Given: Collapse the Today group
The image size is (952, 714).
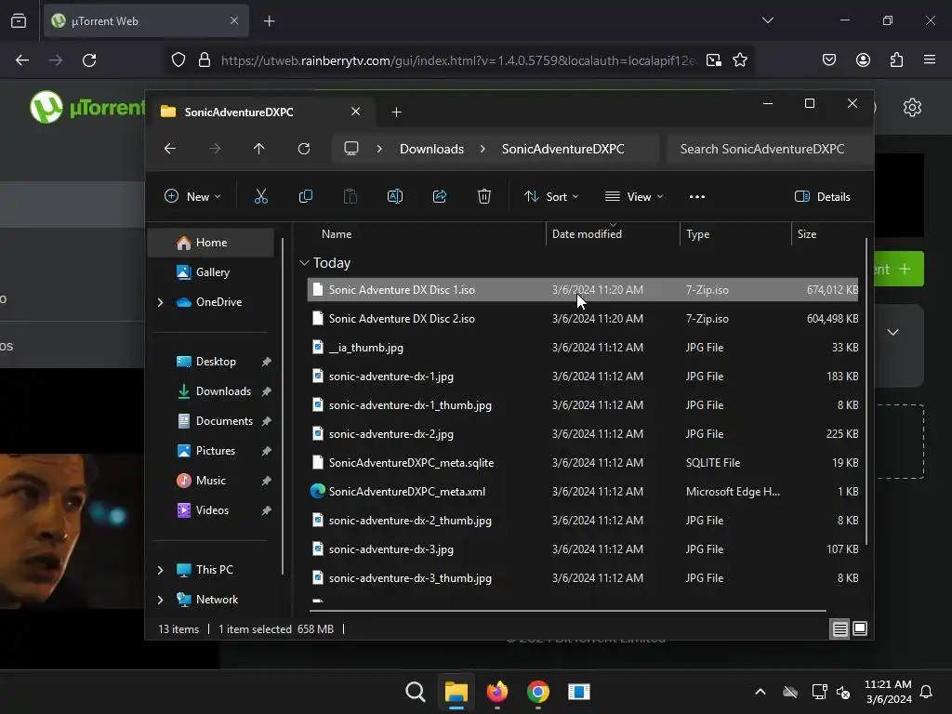Looking at the screenshot, I should pyautogui.click(x=304, y=263).
